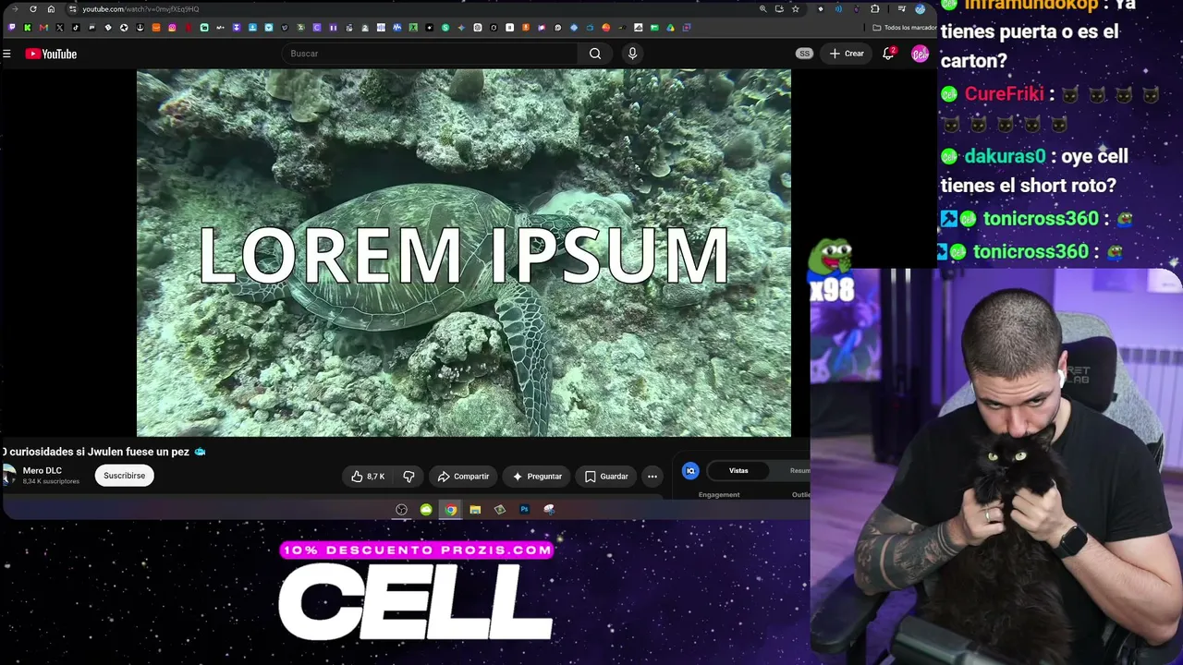Click Suscribirse to subscribe to Mero DLC
1183x665 pixels.
pos(124,476)
